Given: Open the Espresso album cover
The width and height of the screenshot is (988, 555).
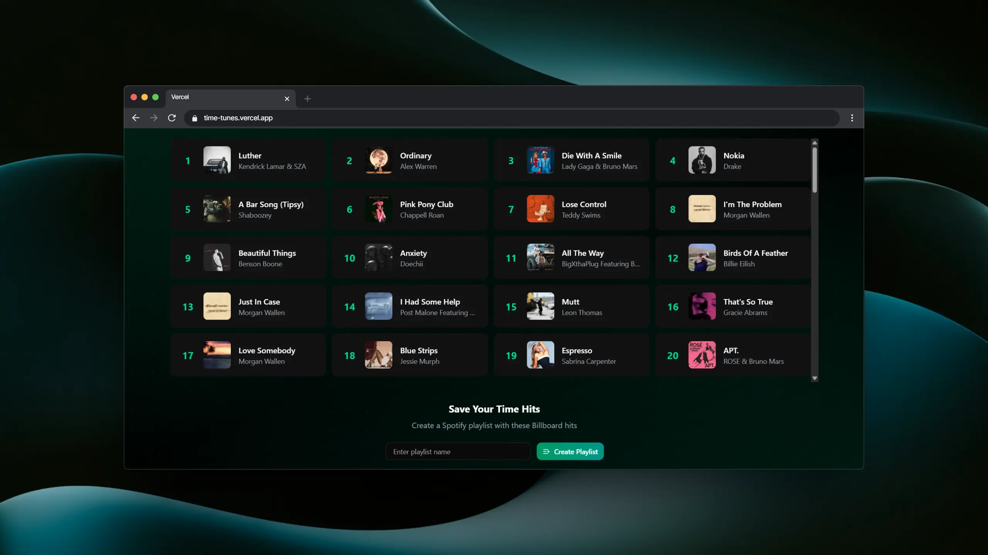Looking at the screenshot, I should pyautogui.click(x=540, y=355).
